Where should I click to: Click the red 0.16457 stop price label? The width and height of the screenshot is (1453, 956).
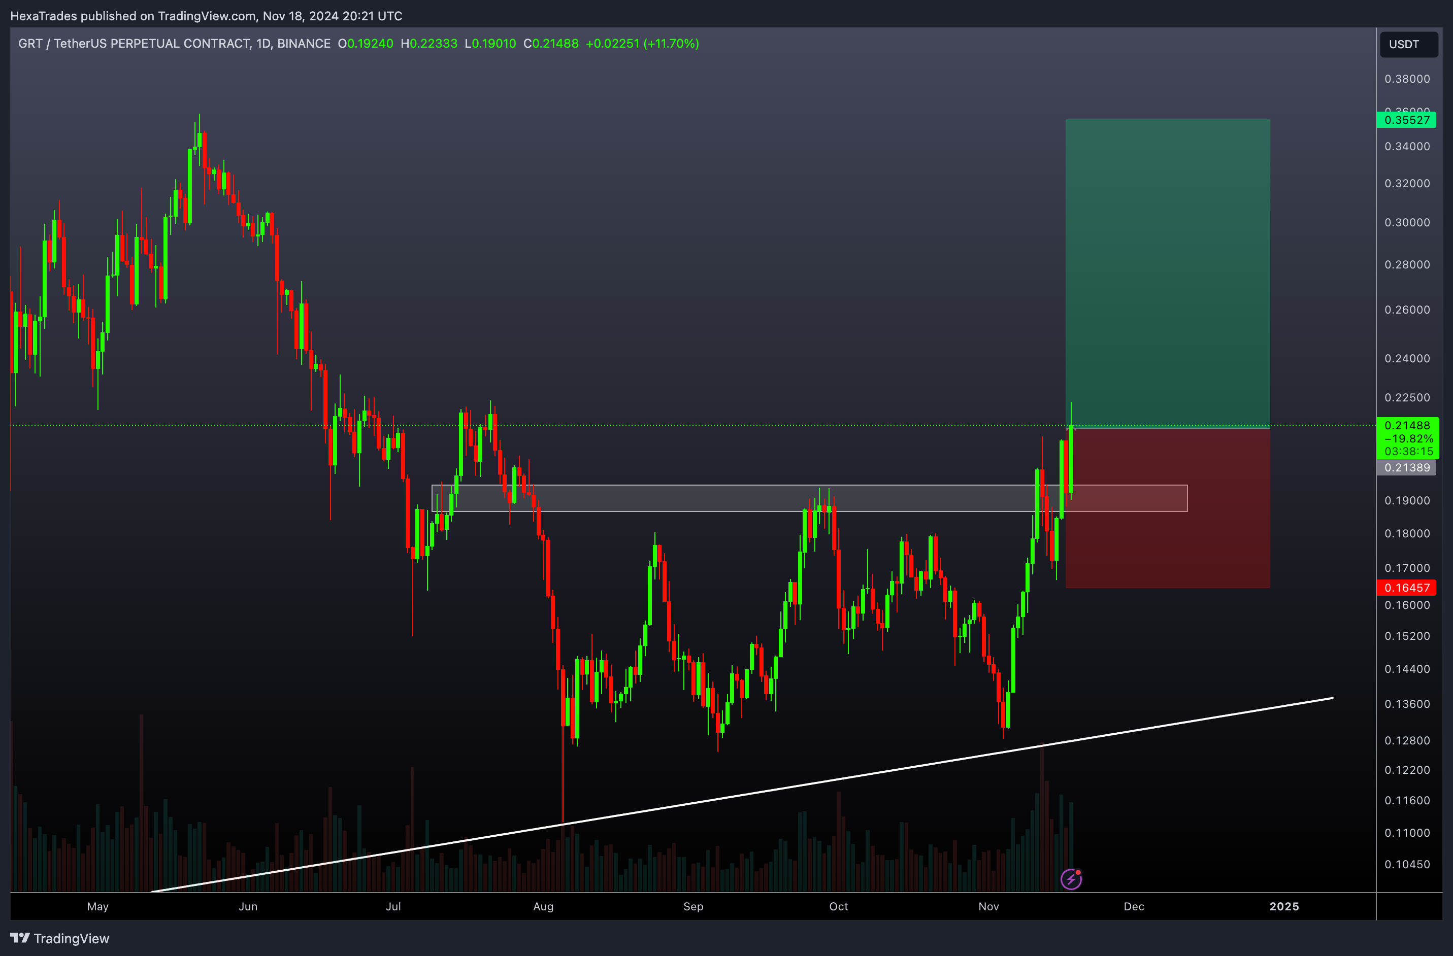(x=1407, y=588)
